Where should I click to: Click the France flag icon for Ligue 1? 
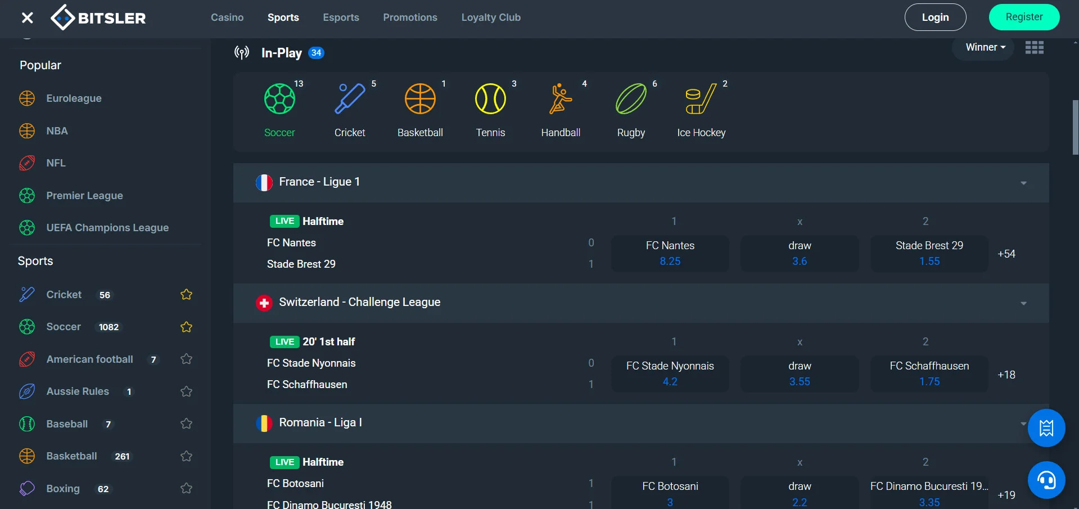coord(264,182)
